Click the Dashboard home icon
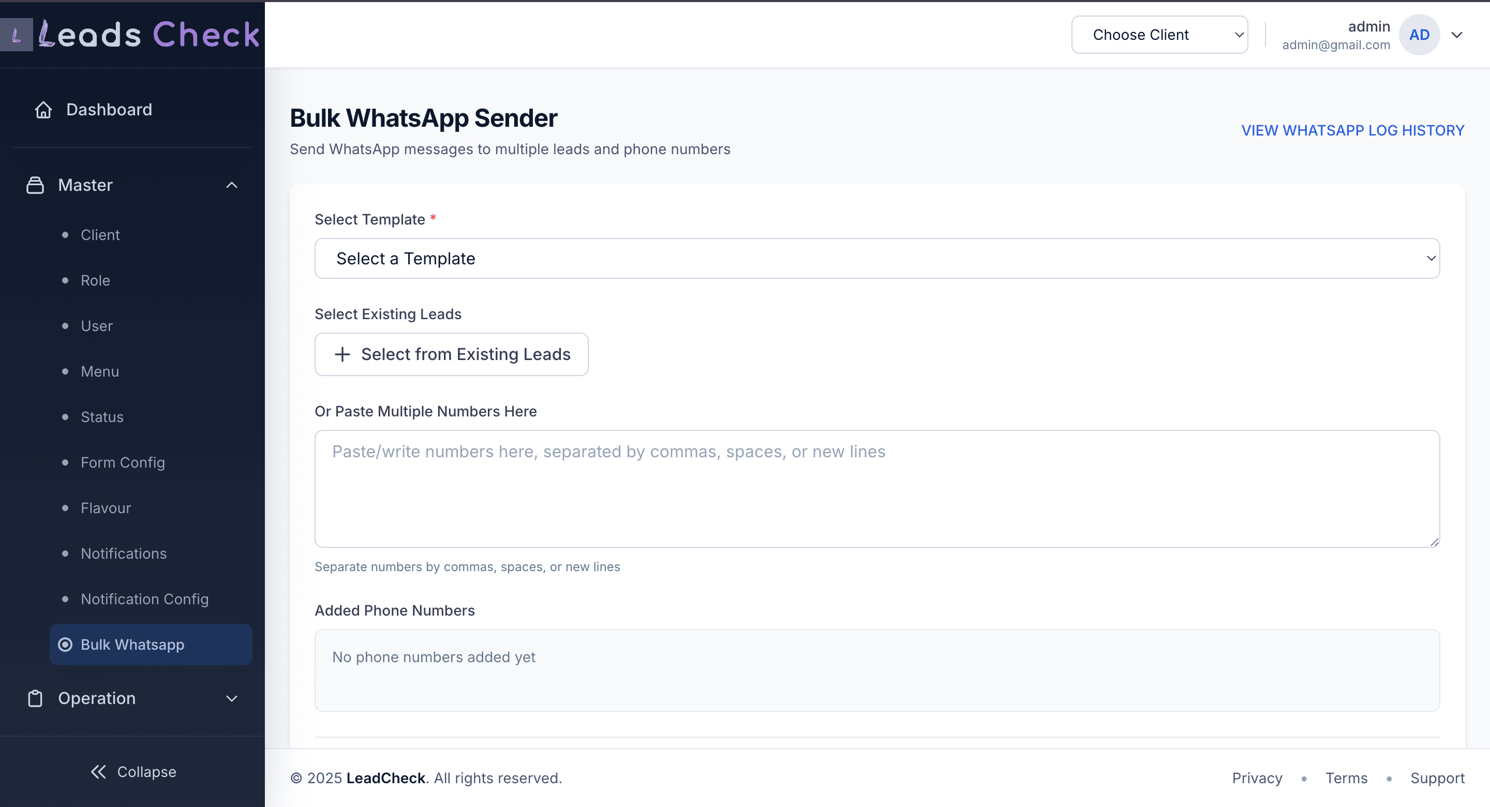 point(43,109)
